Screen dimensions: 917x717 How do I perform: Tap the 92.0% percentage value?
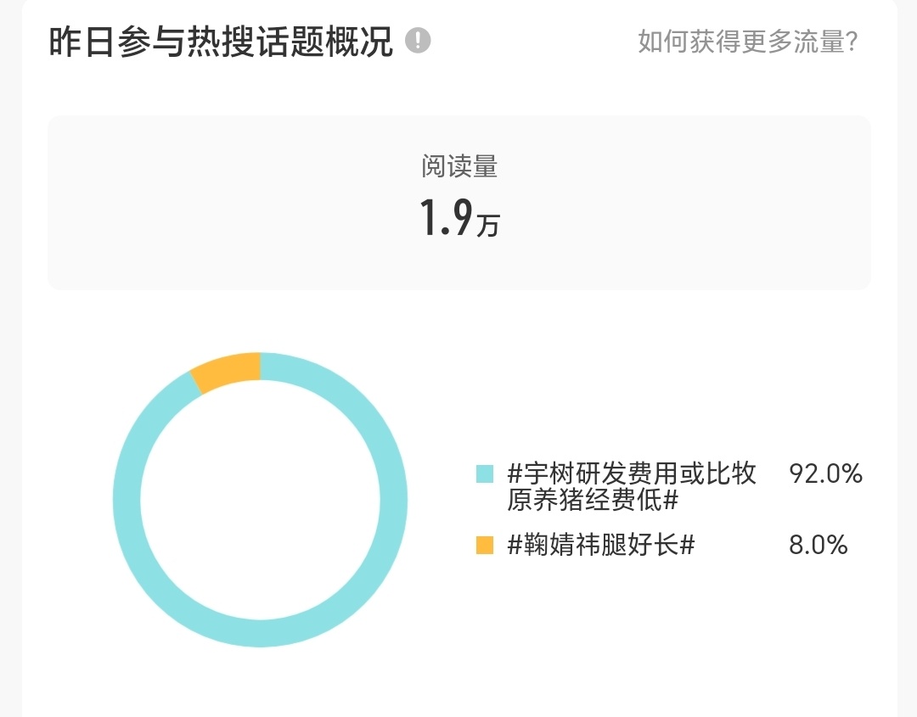825,473
